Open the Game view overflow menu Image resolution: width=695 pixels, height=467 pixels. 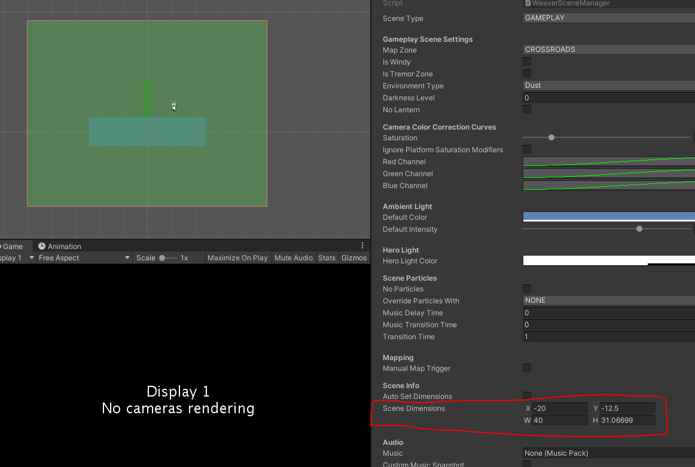[x=361, y=245]
